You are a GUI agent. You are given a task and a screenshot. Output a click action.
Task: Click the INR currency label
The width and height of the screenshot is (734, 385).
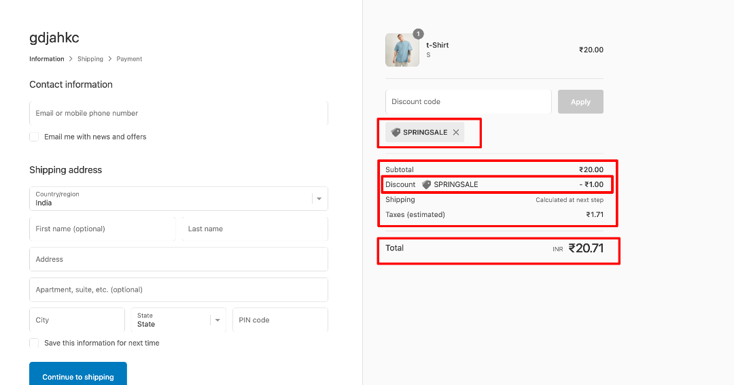pos(557,249)
